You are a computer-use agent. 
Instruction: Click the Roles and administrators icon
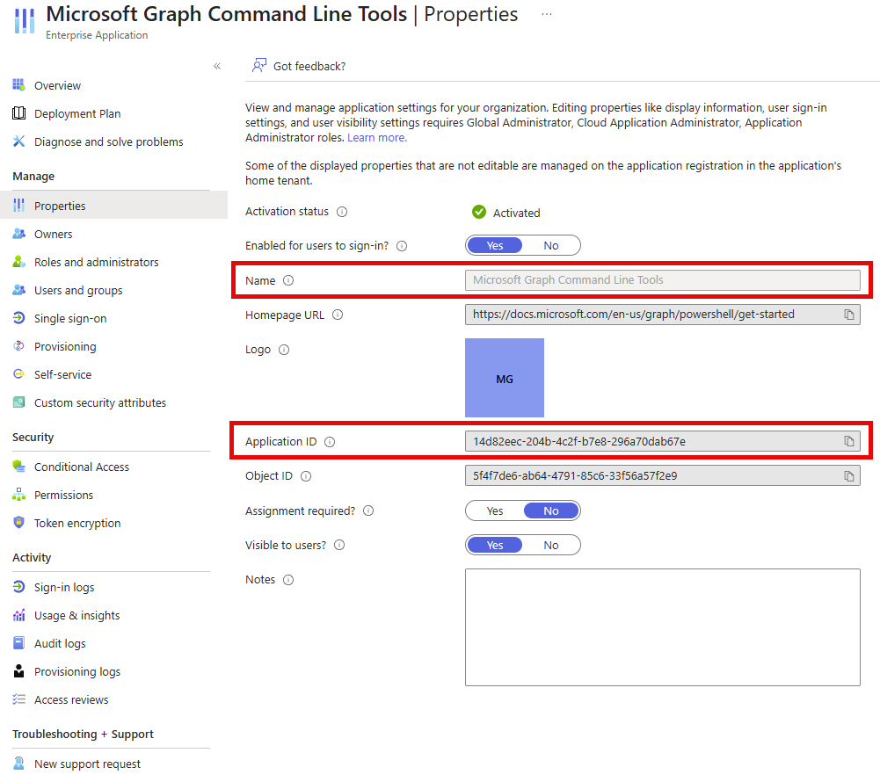point(18,262)
